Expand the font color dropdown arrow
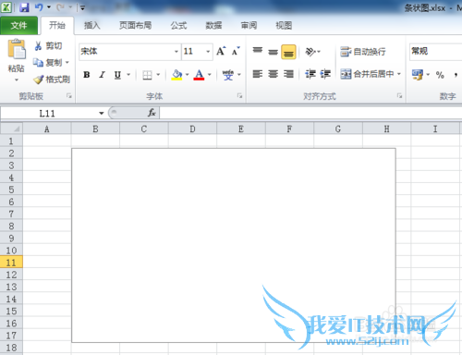This screenshot has height=355, width=462. (x=210, y=75)
